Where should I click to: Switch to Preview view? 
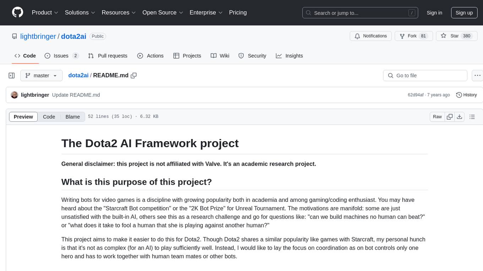(x=23, y=117)
